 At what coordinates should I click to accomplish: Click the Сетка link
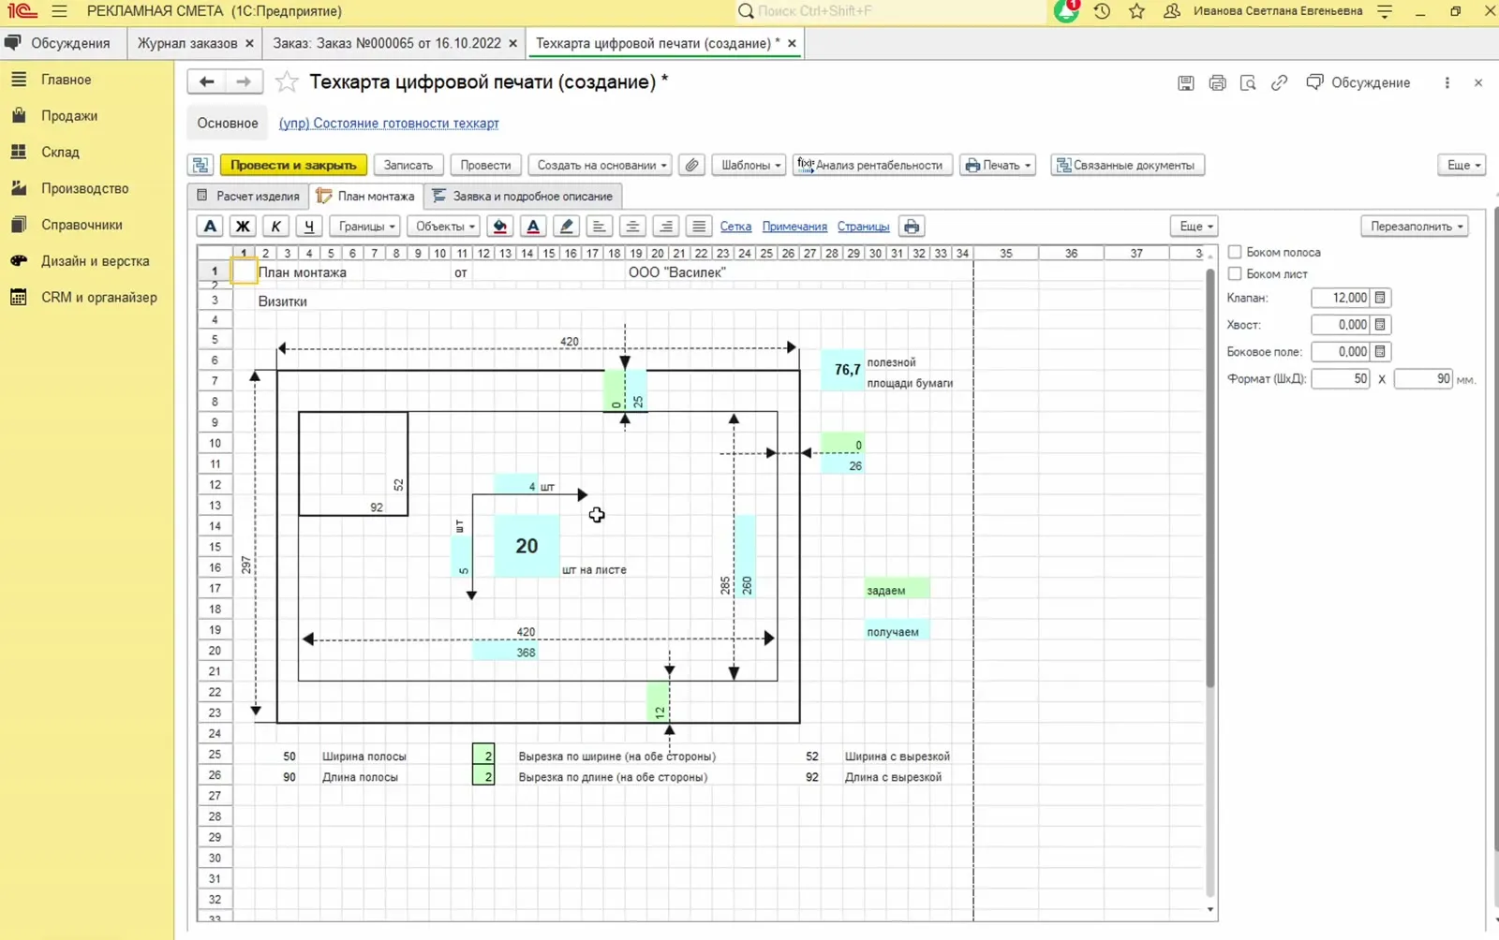tap(735, 227)
